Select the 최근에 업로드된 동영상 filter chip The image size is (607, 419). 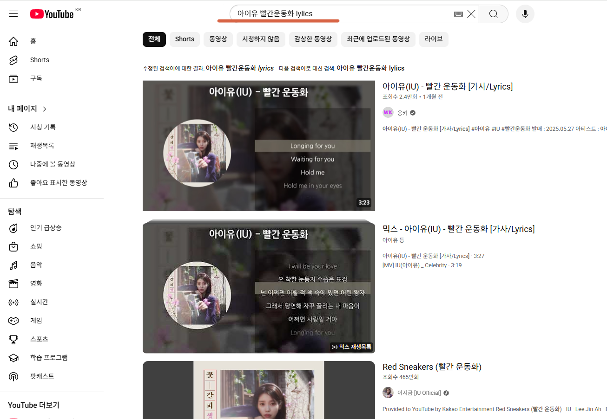point(378,39)
